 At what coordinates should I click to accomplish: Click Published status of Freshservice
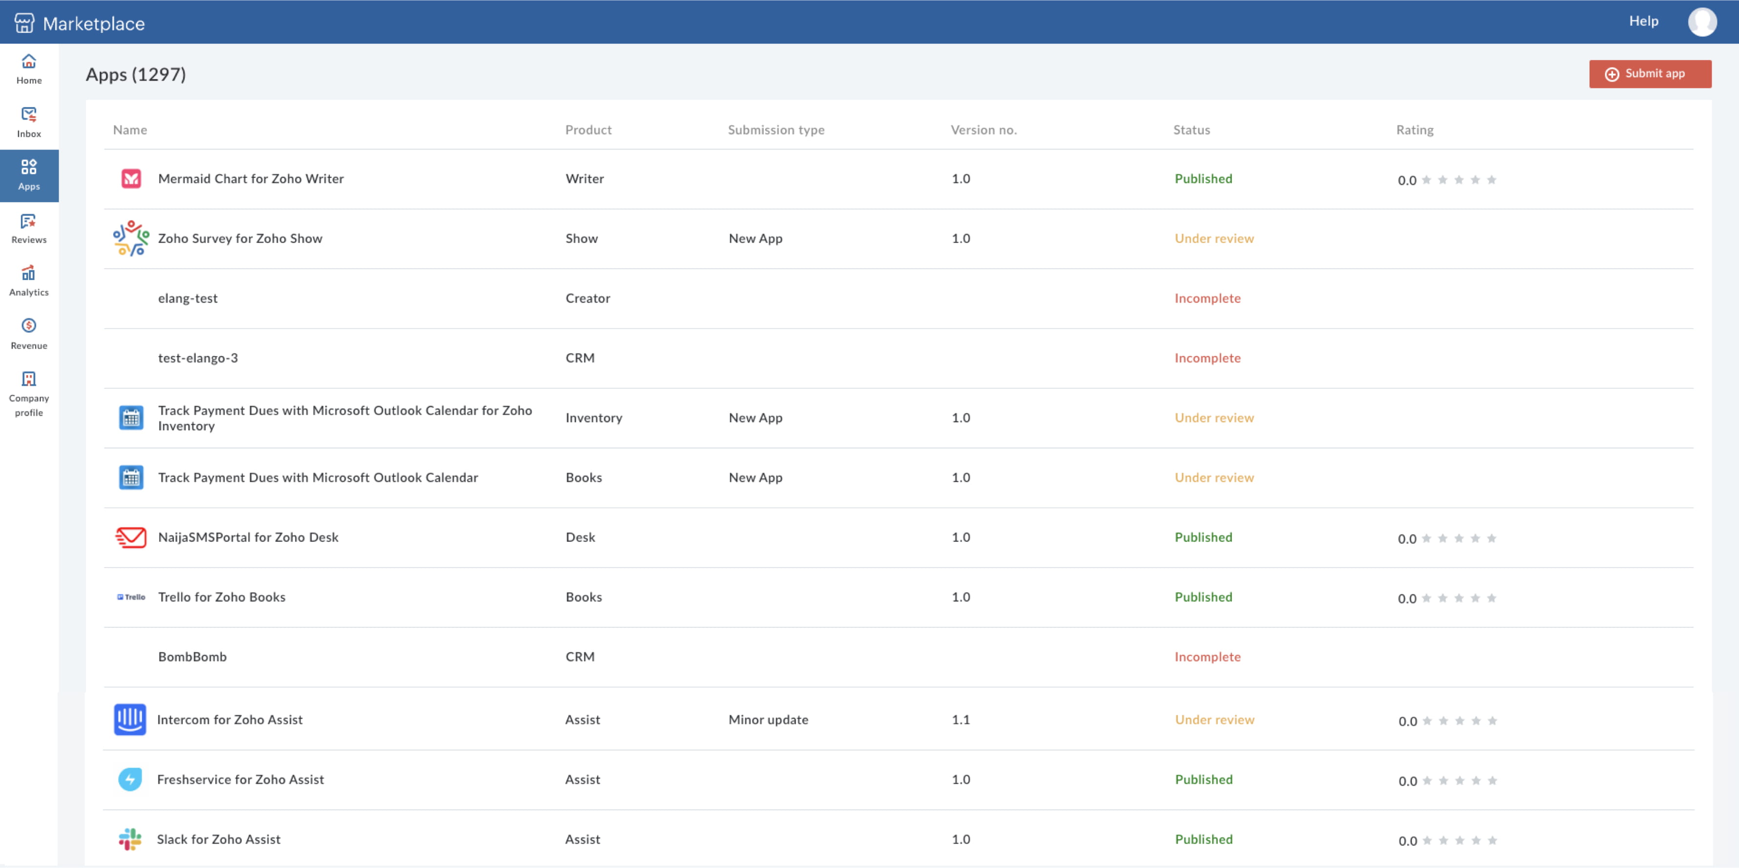(1203, 780)
